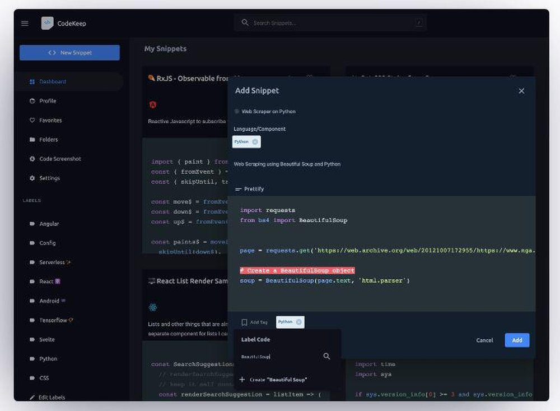Edit the Web Scraping description text
The width and height of the screenshot is (560, 411).
click(287, 164)
